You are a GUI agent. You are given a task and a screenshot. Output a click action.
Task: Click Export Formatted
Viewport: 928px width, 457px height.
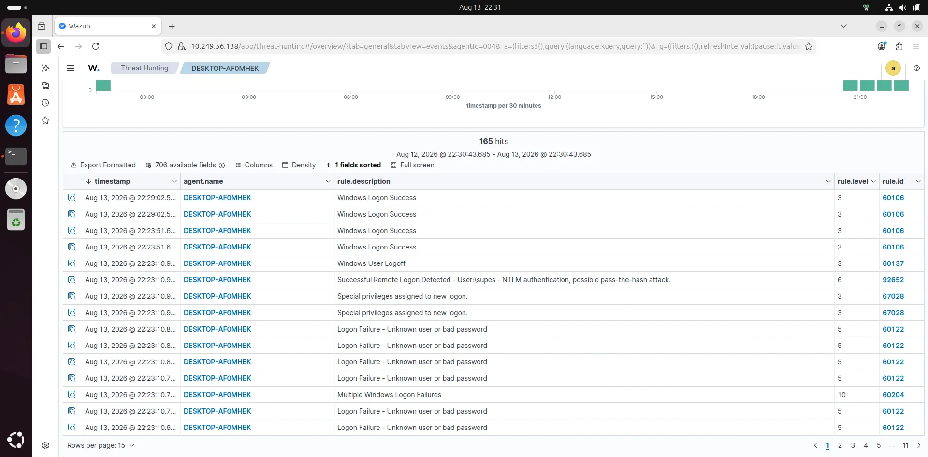[103, 165]
